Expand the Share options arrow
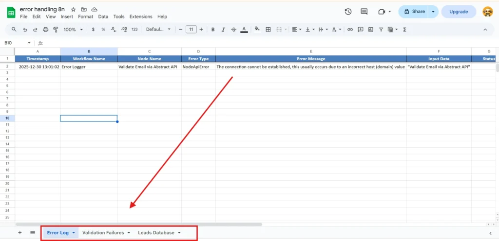This screenshot has width=499, height=241. tap(433, 12)
